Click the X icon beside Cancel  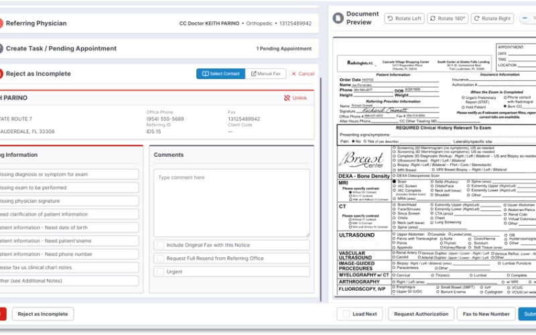pyautogui.click(x=293, y=74)
